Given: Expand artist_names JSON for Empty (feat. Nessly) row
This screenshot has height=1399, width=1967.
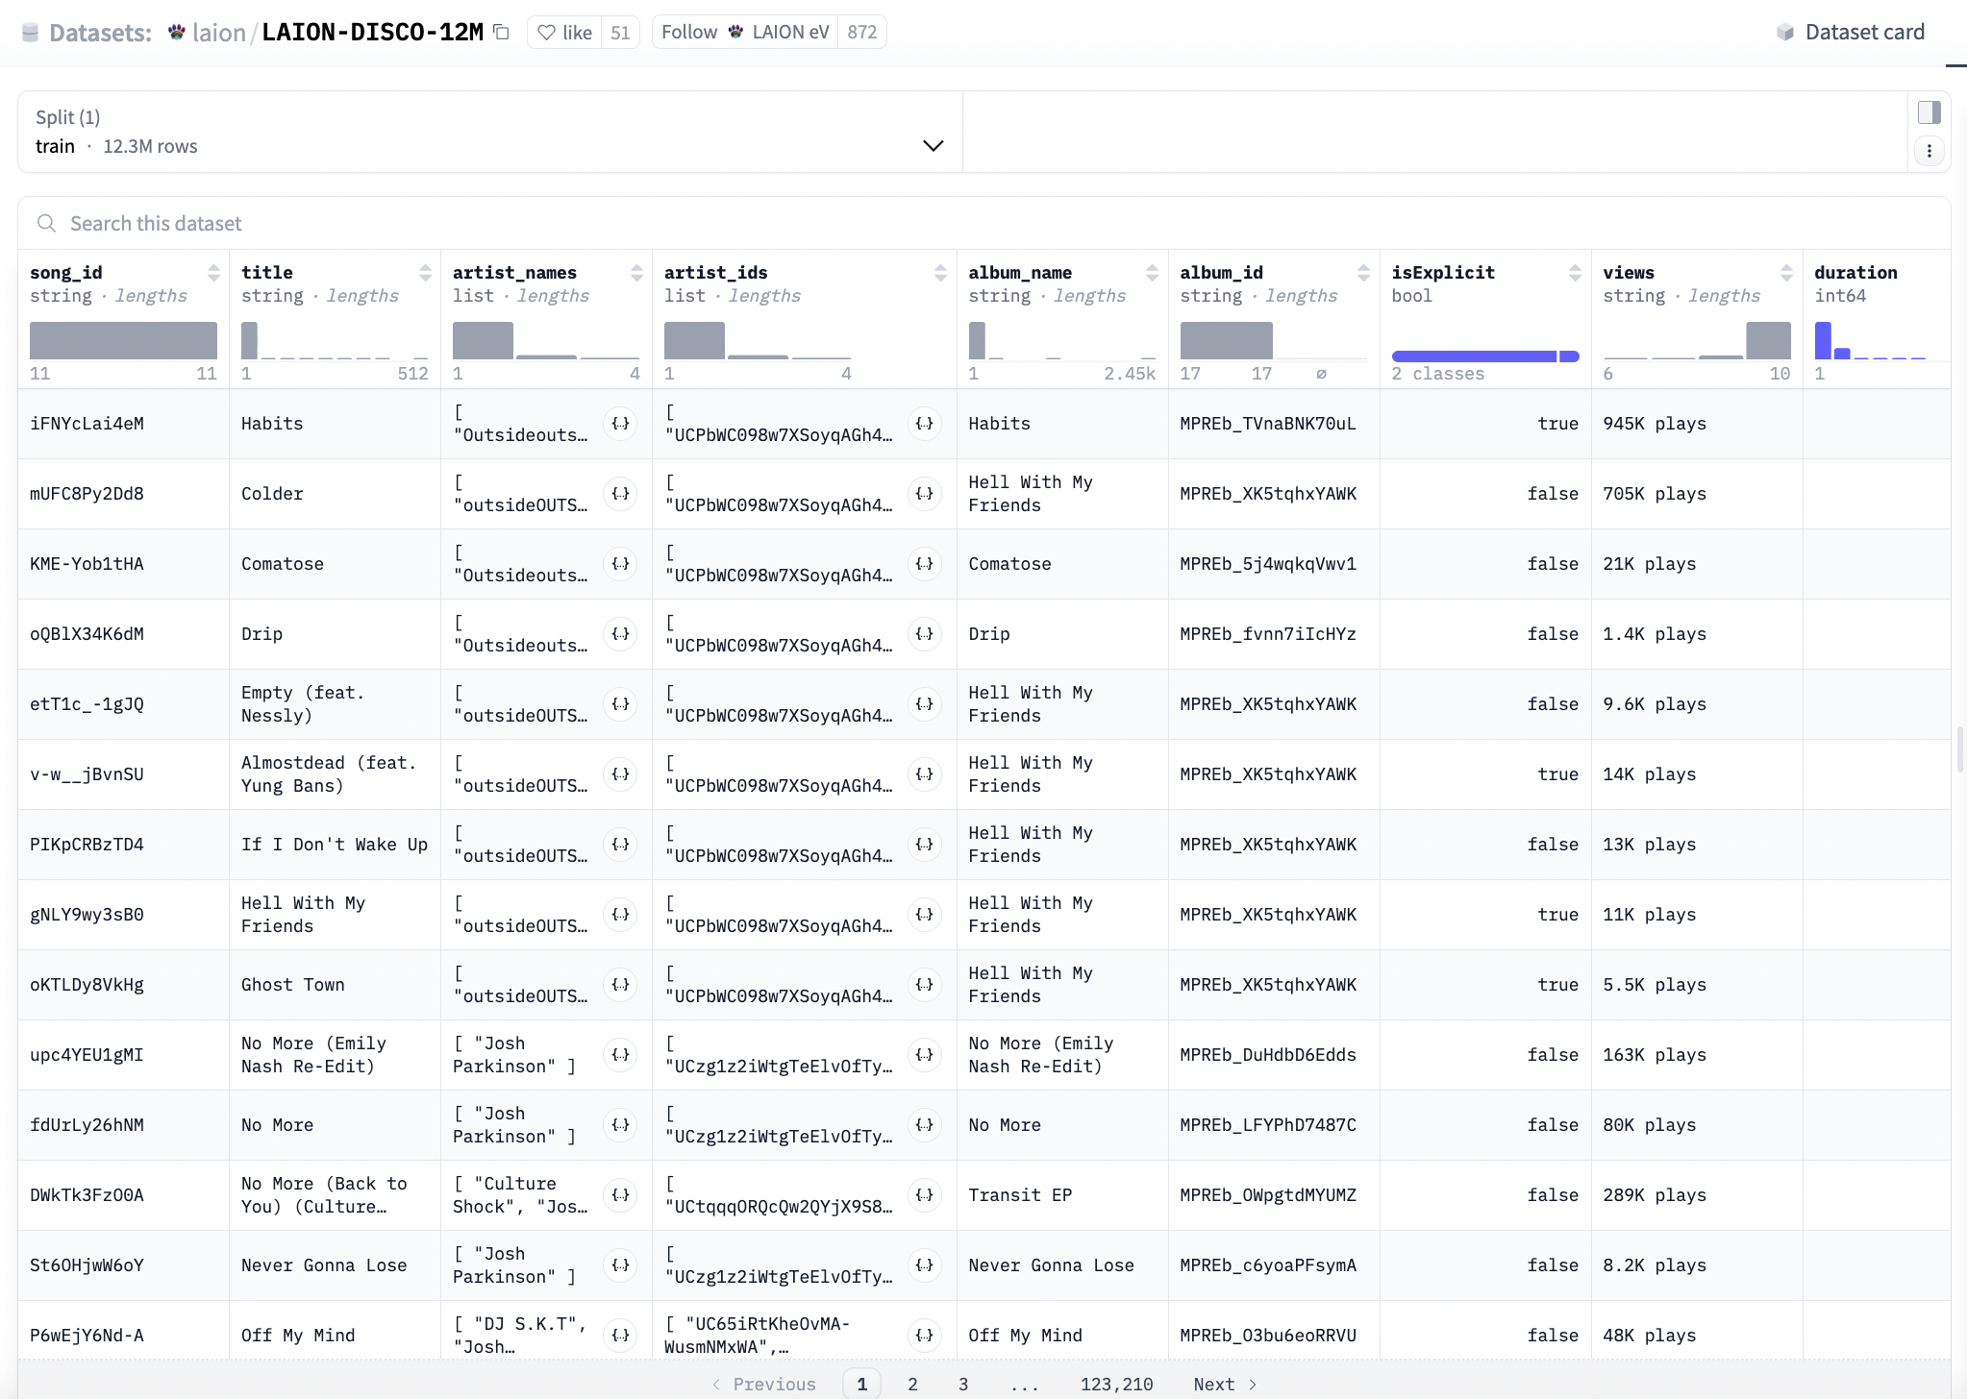Looking at the screenshot, I should pyautogui.click(x=621, y=704).
